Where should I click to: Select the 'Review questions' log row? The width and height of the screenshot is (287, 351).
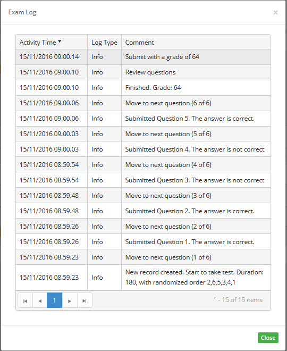click(143, 72)
